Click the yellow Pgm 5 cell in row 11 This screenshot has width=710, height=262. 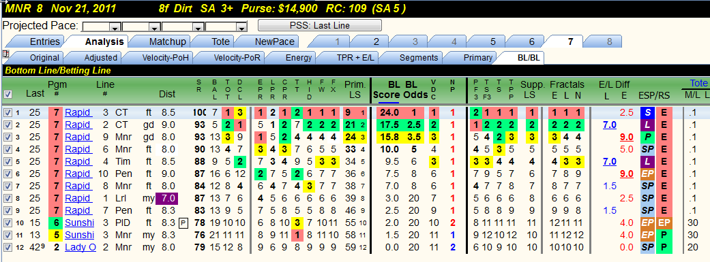tap(55, 235)
